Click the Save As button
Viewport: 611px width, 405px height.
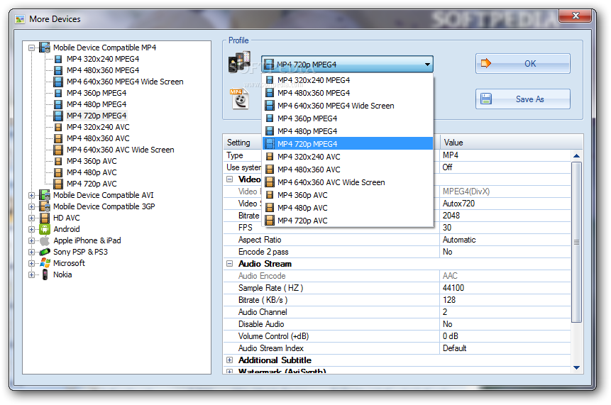tap(522, 99)
